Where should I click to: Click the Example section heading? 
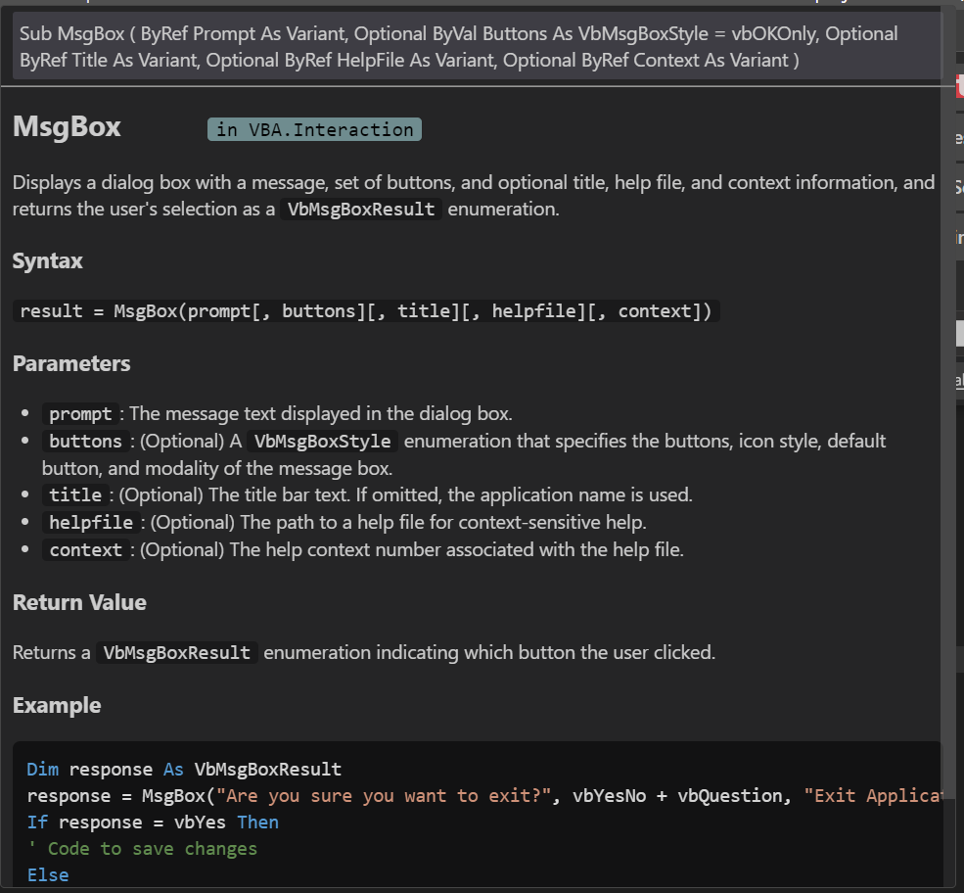(56, 705)
